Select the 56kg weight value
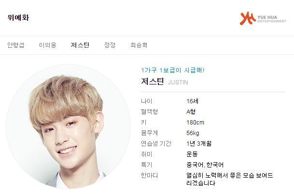 [193, 133]
